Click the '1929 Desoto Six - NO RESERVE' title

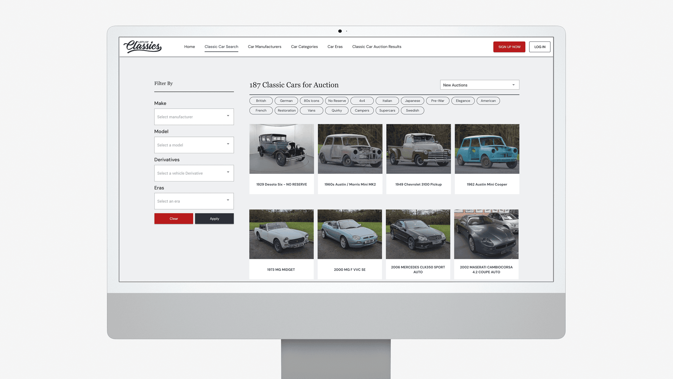tap(281, 185)
